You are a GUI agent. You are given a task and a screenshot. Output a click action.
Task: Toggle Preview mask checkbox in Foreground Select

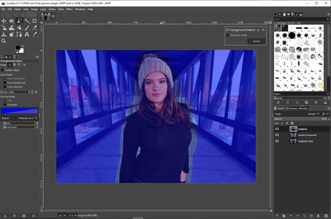228,35
